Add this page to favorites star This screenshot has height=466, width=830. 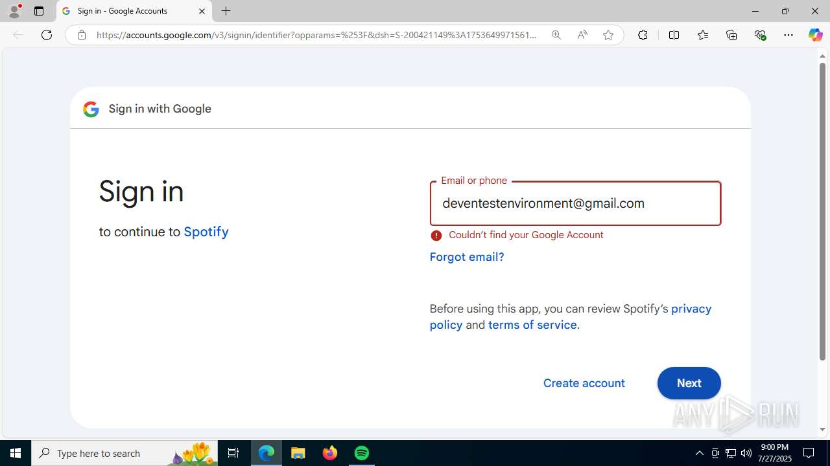[608, 35]
